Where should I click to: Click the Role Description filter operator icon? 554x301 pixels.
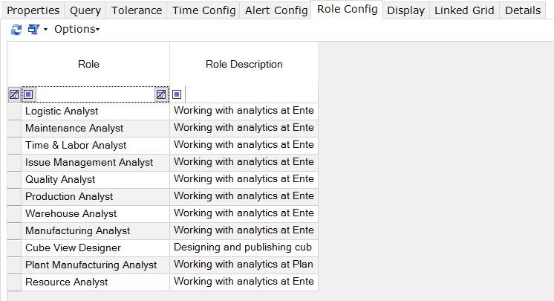177,94
